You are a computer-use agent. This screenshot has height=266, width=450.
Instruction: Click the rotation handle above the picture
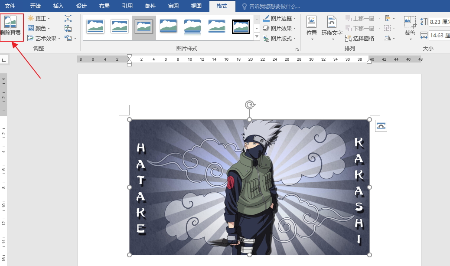tap(250, 105)
